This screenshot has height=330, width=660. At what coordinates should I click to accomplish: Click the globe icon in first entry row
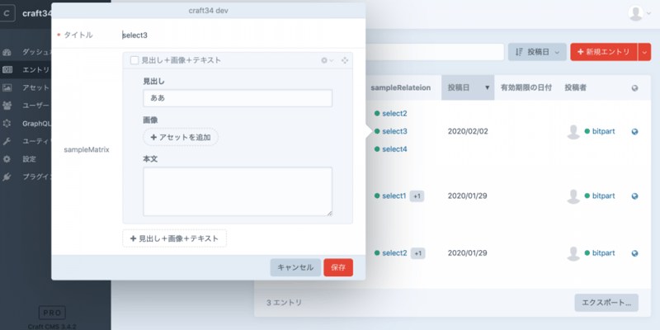tap(634, 131)
